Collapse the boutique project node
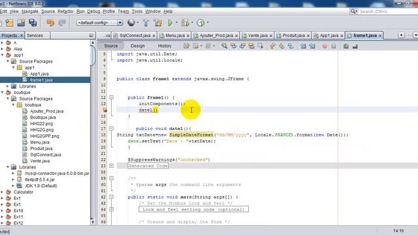Image resolution: width=418 pixels, height=235 pixels. 2,93
